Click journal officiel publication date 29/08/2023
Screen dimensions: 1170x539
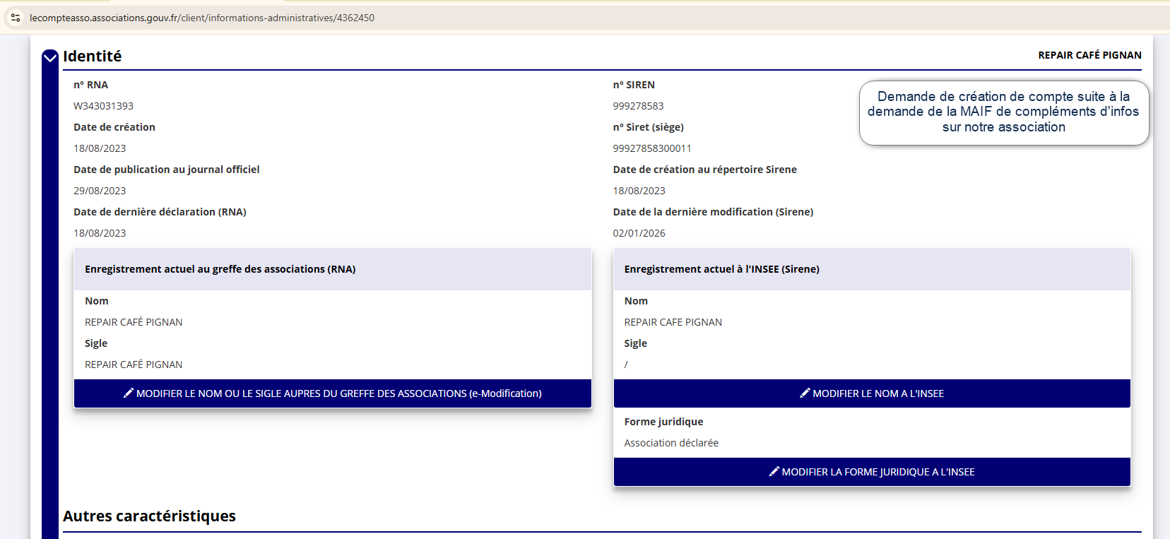coord(100,191)
